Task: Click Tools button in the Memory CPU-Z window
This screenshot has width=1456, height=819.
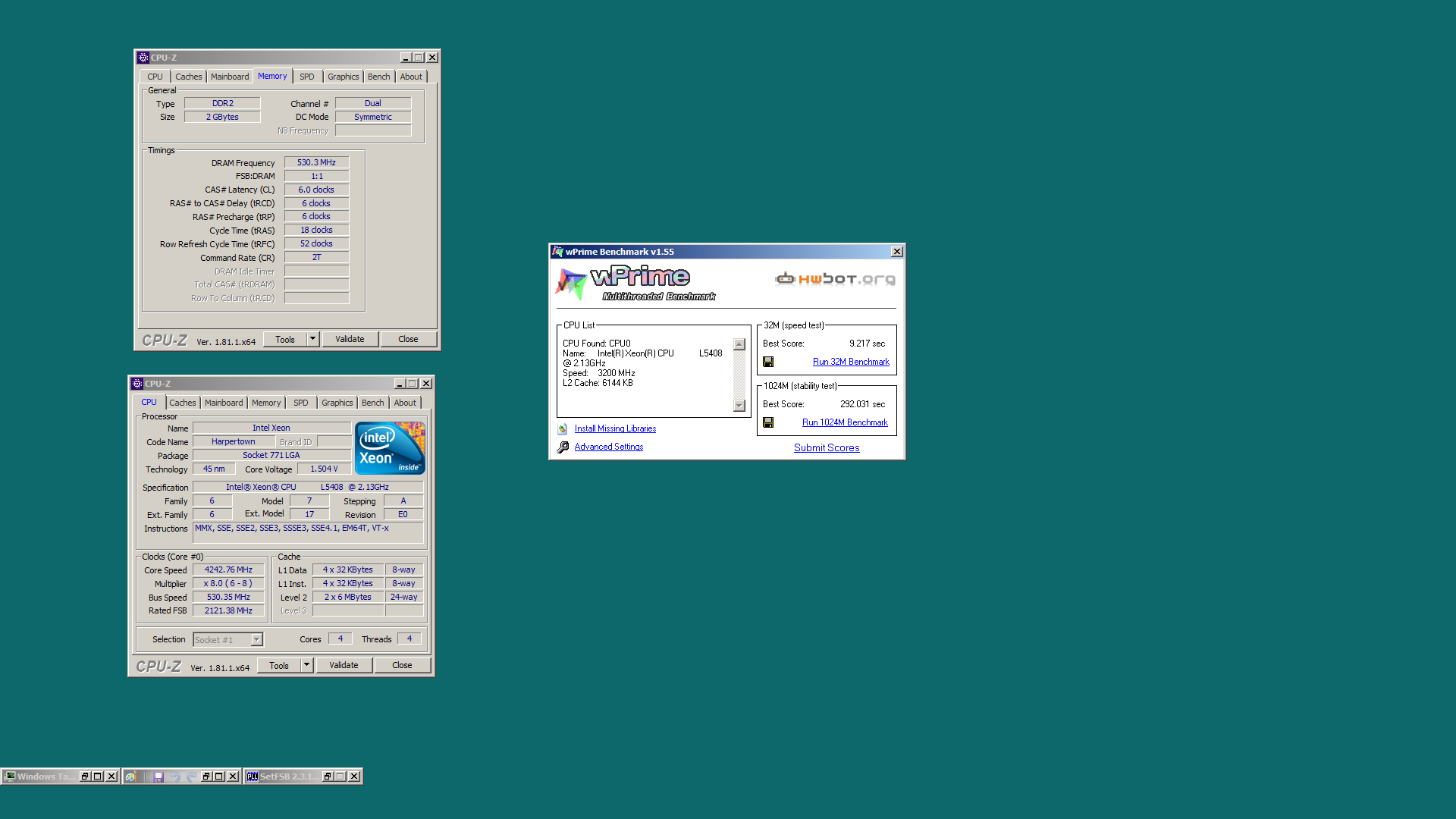Action: pyautogui.click(x=285, y=339)
